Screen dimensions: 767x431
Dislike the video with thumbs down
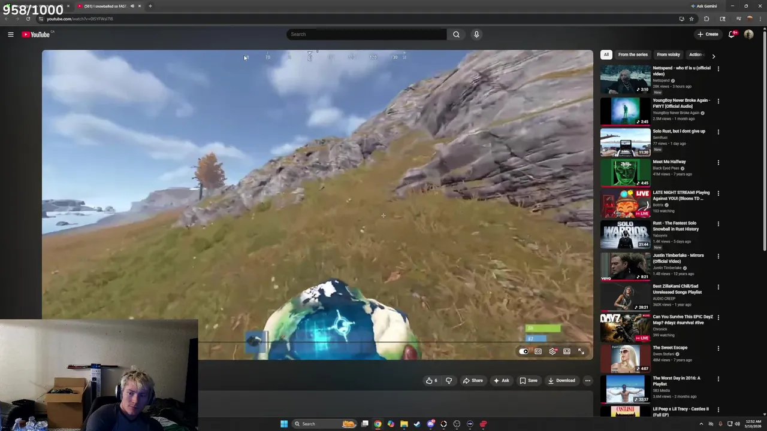click(x=449, y=381)
